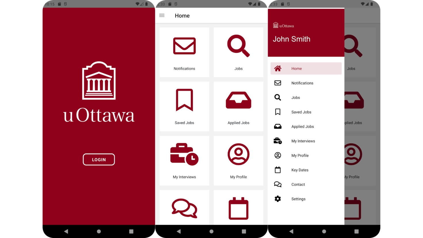Select Home in the navigation drawer

click(296, 68)
